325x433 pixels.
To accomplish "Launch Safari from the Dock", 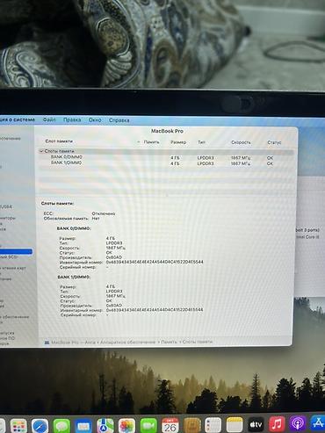I will click(x=40, y=426).
